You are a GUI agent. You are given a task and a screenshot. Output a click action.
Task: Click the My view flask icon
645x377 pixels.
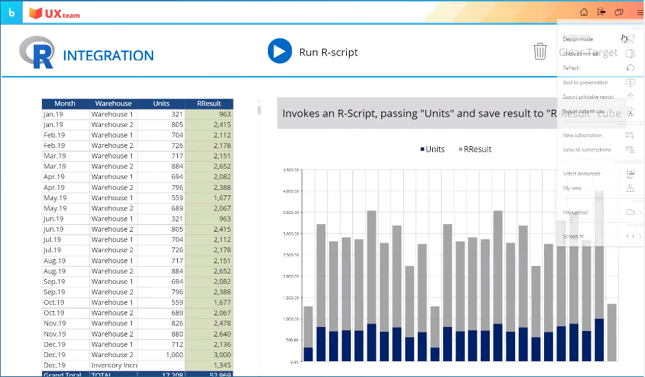630,188
